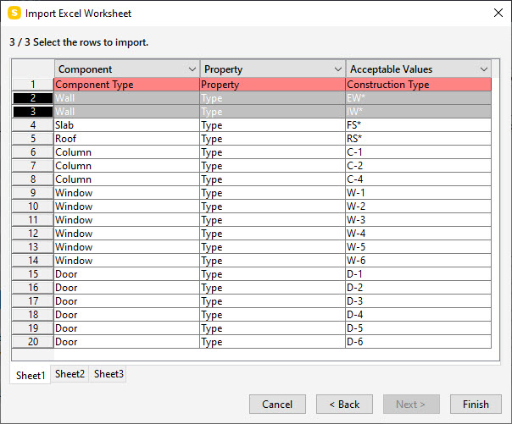Click the 'C-2' value cell
Screen dimensions: 512x424
click(418, 166)
